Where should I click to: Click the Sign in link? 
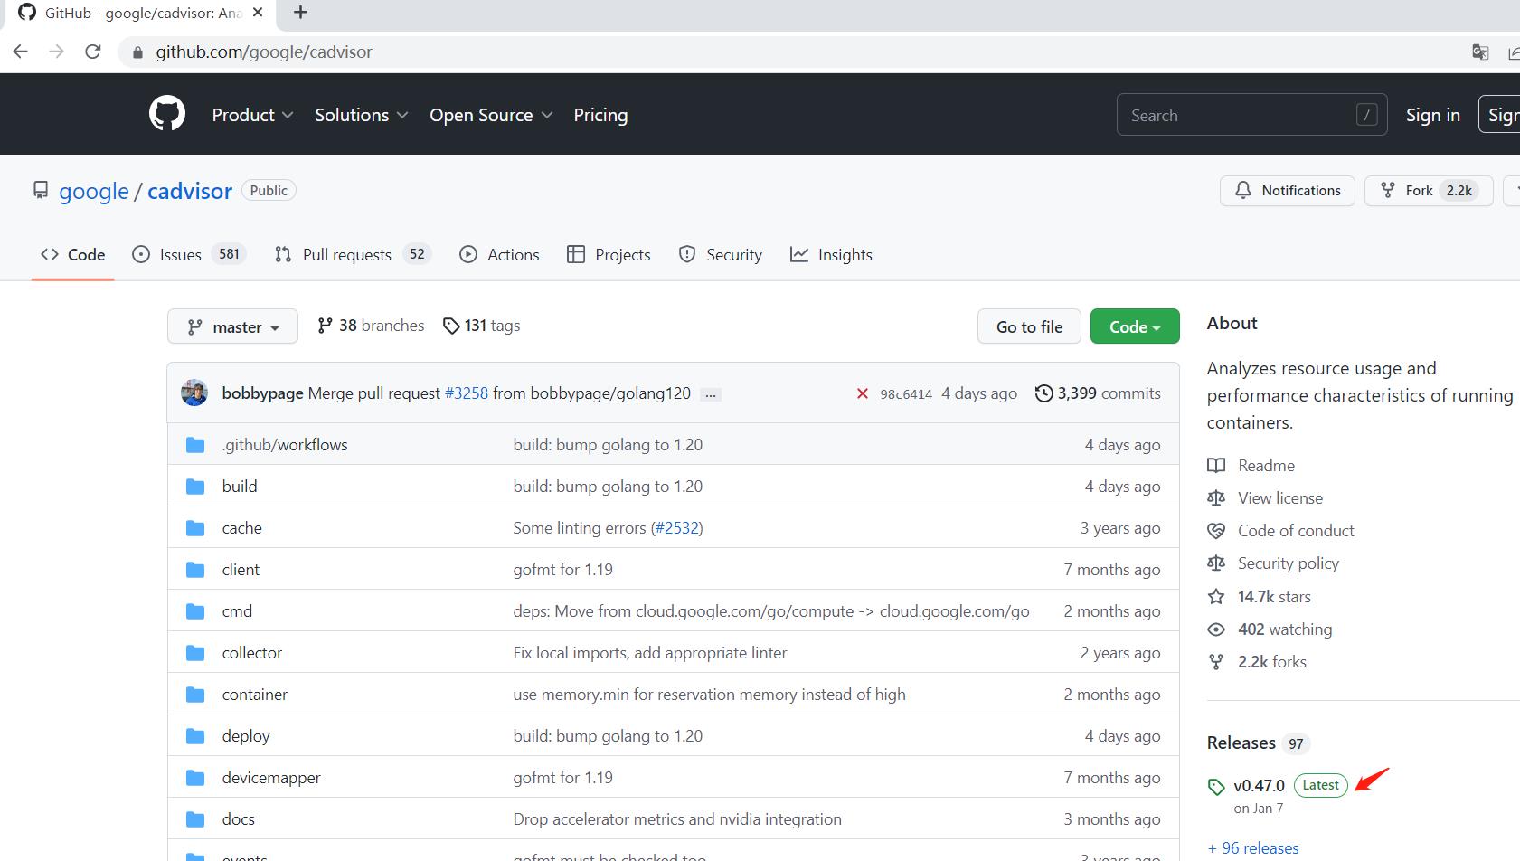[1432, 115]
